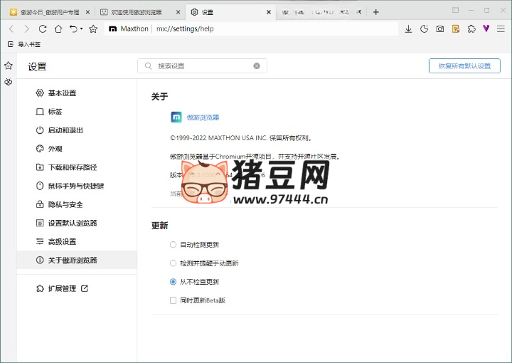Reload the page with refresh icon
The height and width of the screenshot is (363, 512).
pyautogui.click(x=43, y=28)
